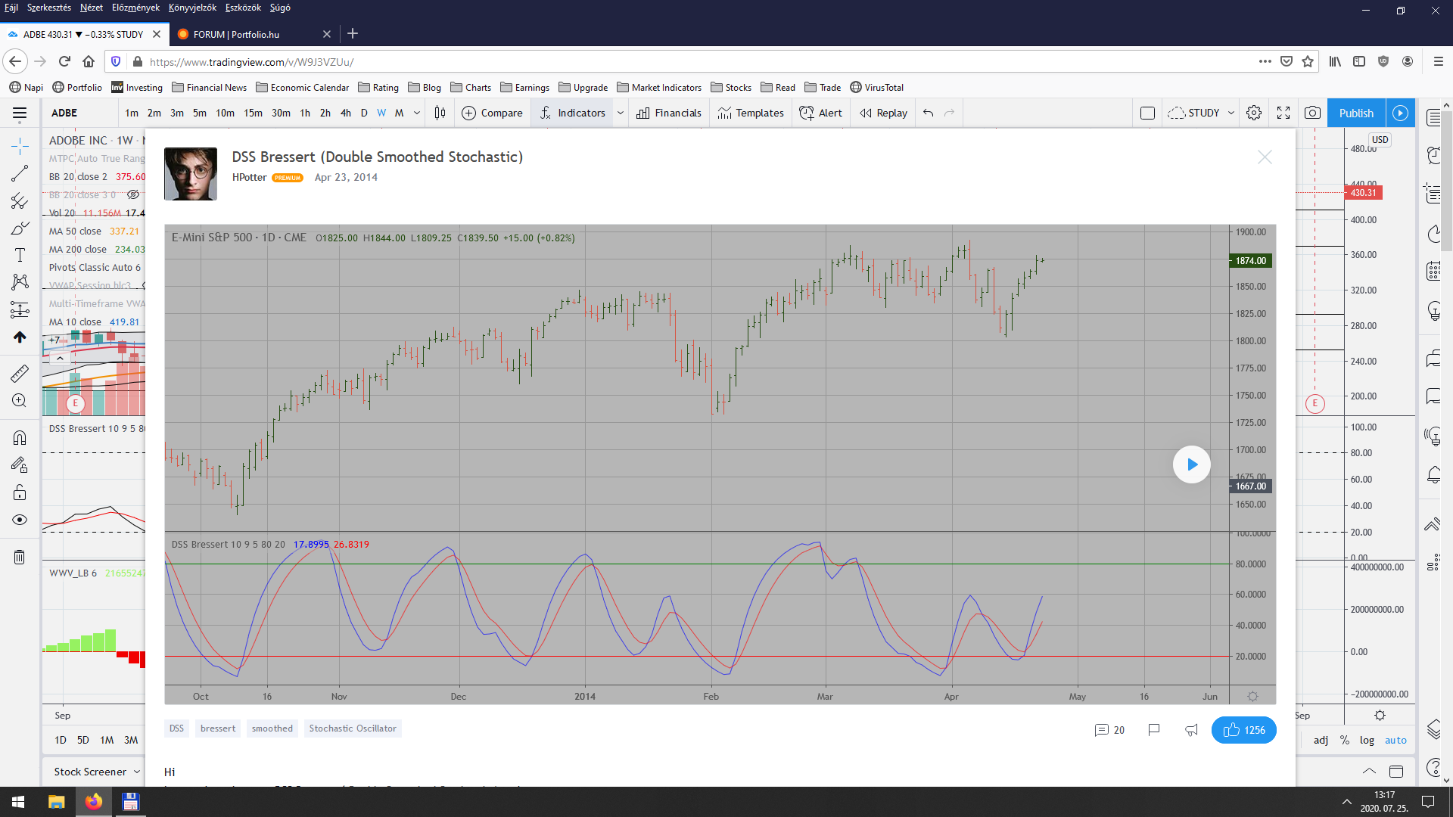Image resolution: width=1453 pixels, height=817 pixels.
Task: Click the trash icon to remove drawings
Action: coord(20,558)
